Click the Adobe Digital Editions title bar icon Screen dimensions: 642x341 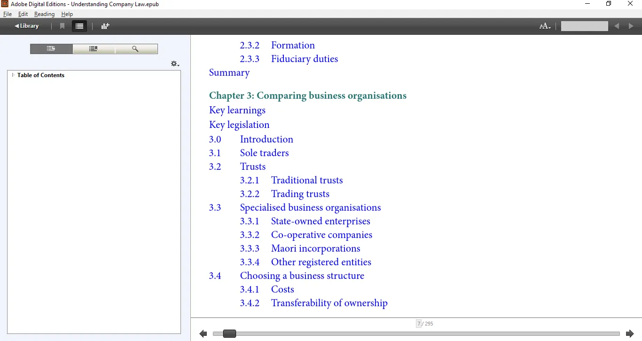pyautogui.click(x=5, y=4)
